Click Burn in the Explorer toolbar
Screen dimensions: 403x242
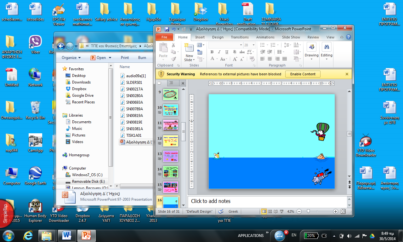tap(142, 58)
